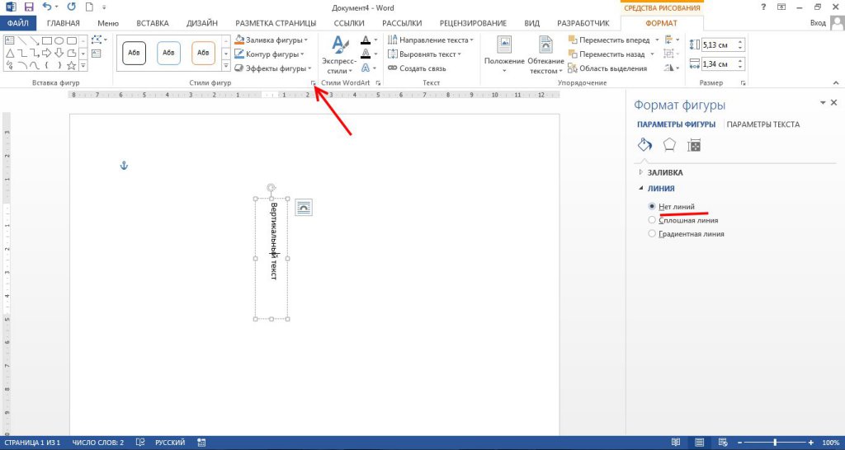Open Обтекание текстом wrap text menu
This screenshot has width=845, height=450.
[545, 55]
